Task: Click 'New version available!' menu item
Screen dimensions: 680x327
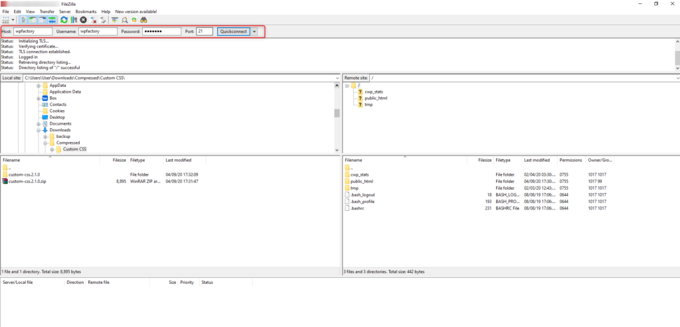Action: [136, 11]
